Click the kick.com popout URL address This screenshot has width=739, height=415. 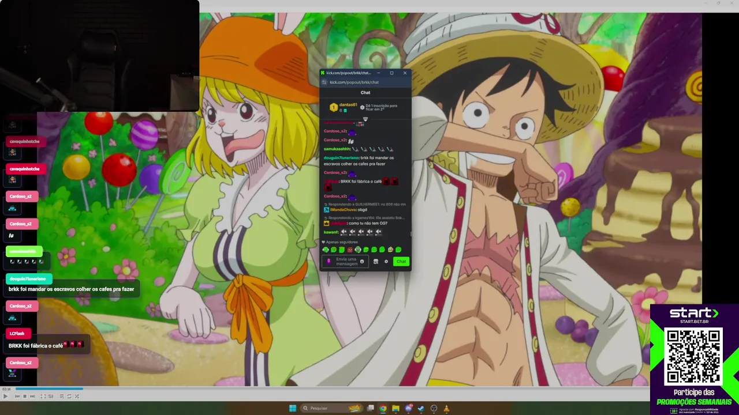(354, 82)
